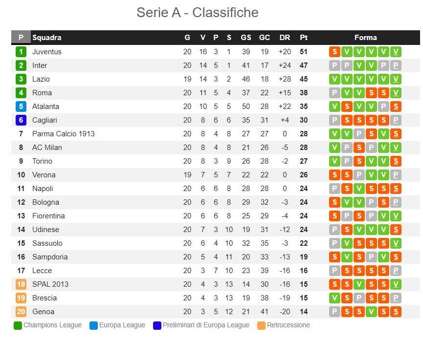Select the AC Milan team name
Viewport: 423px width, 341px height.
click(47, 148)
